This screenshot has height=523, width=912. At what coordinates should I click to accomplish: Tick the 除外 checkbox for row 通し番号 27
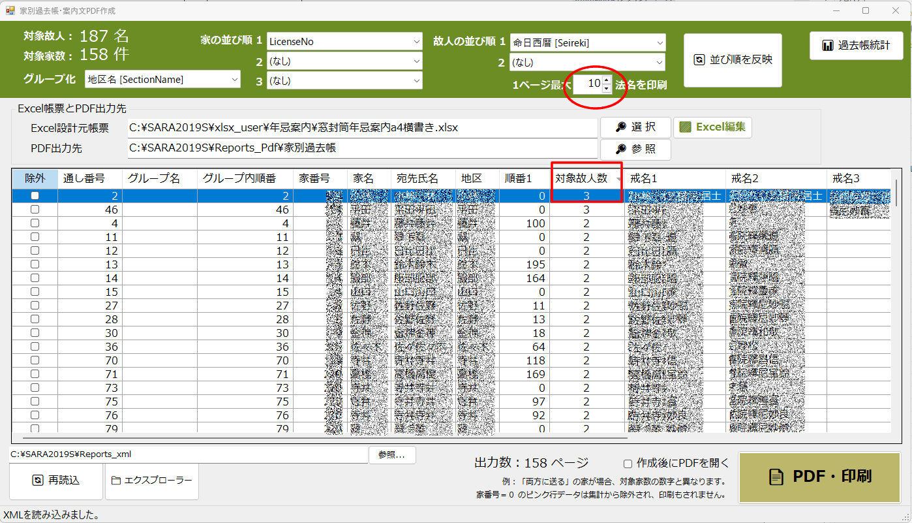click(35, 306)
